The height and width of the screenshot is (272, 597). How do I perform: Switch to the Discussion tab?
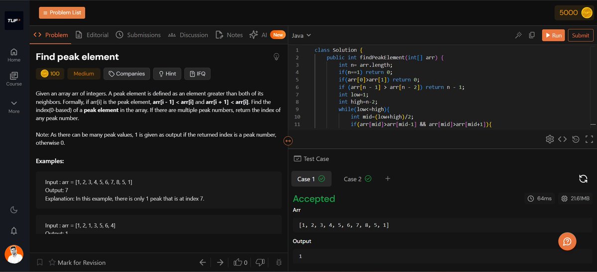click(188, 35)
